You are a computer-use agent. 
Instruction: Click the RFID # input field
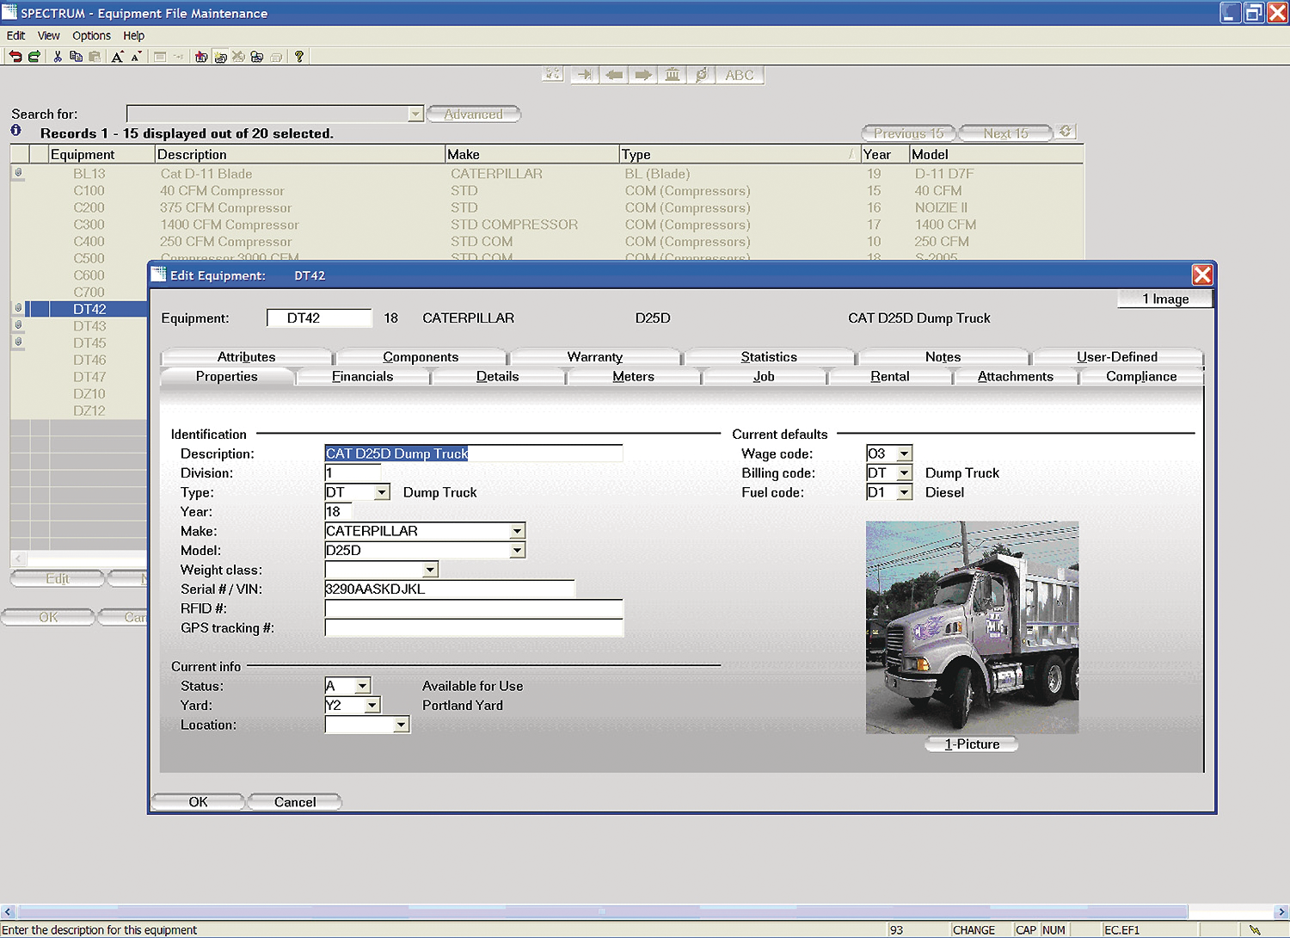click(x=474, y=608)
